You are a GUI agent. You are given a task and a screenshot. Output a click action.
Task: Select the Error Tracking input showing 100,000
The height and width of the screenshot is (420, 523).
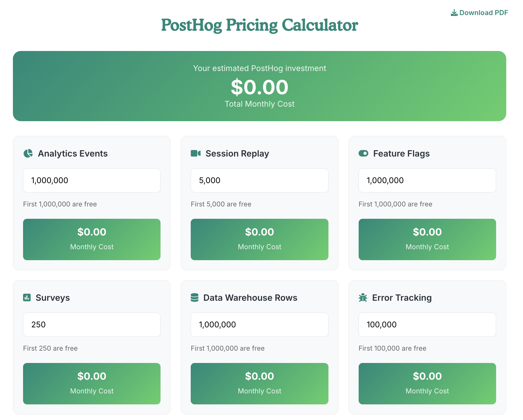[x=427, y=324]
